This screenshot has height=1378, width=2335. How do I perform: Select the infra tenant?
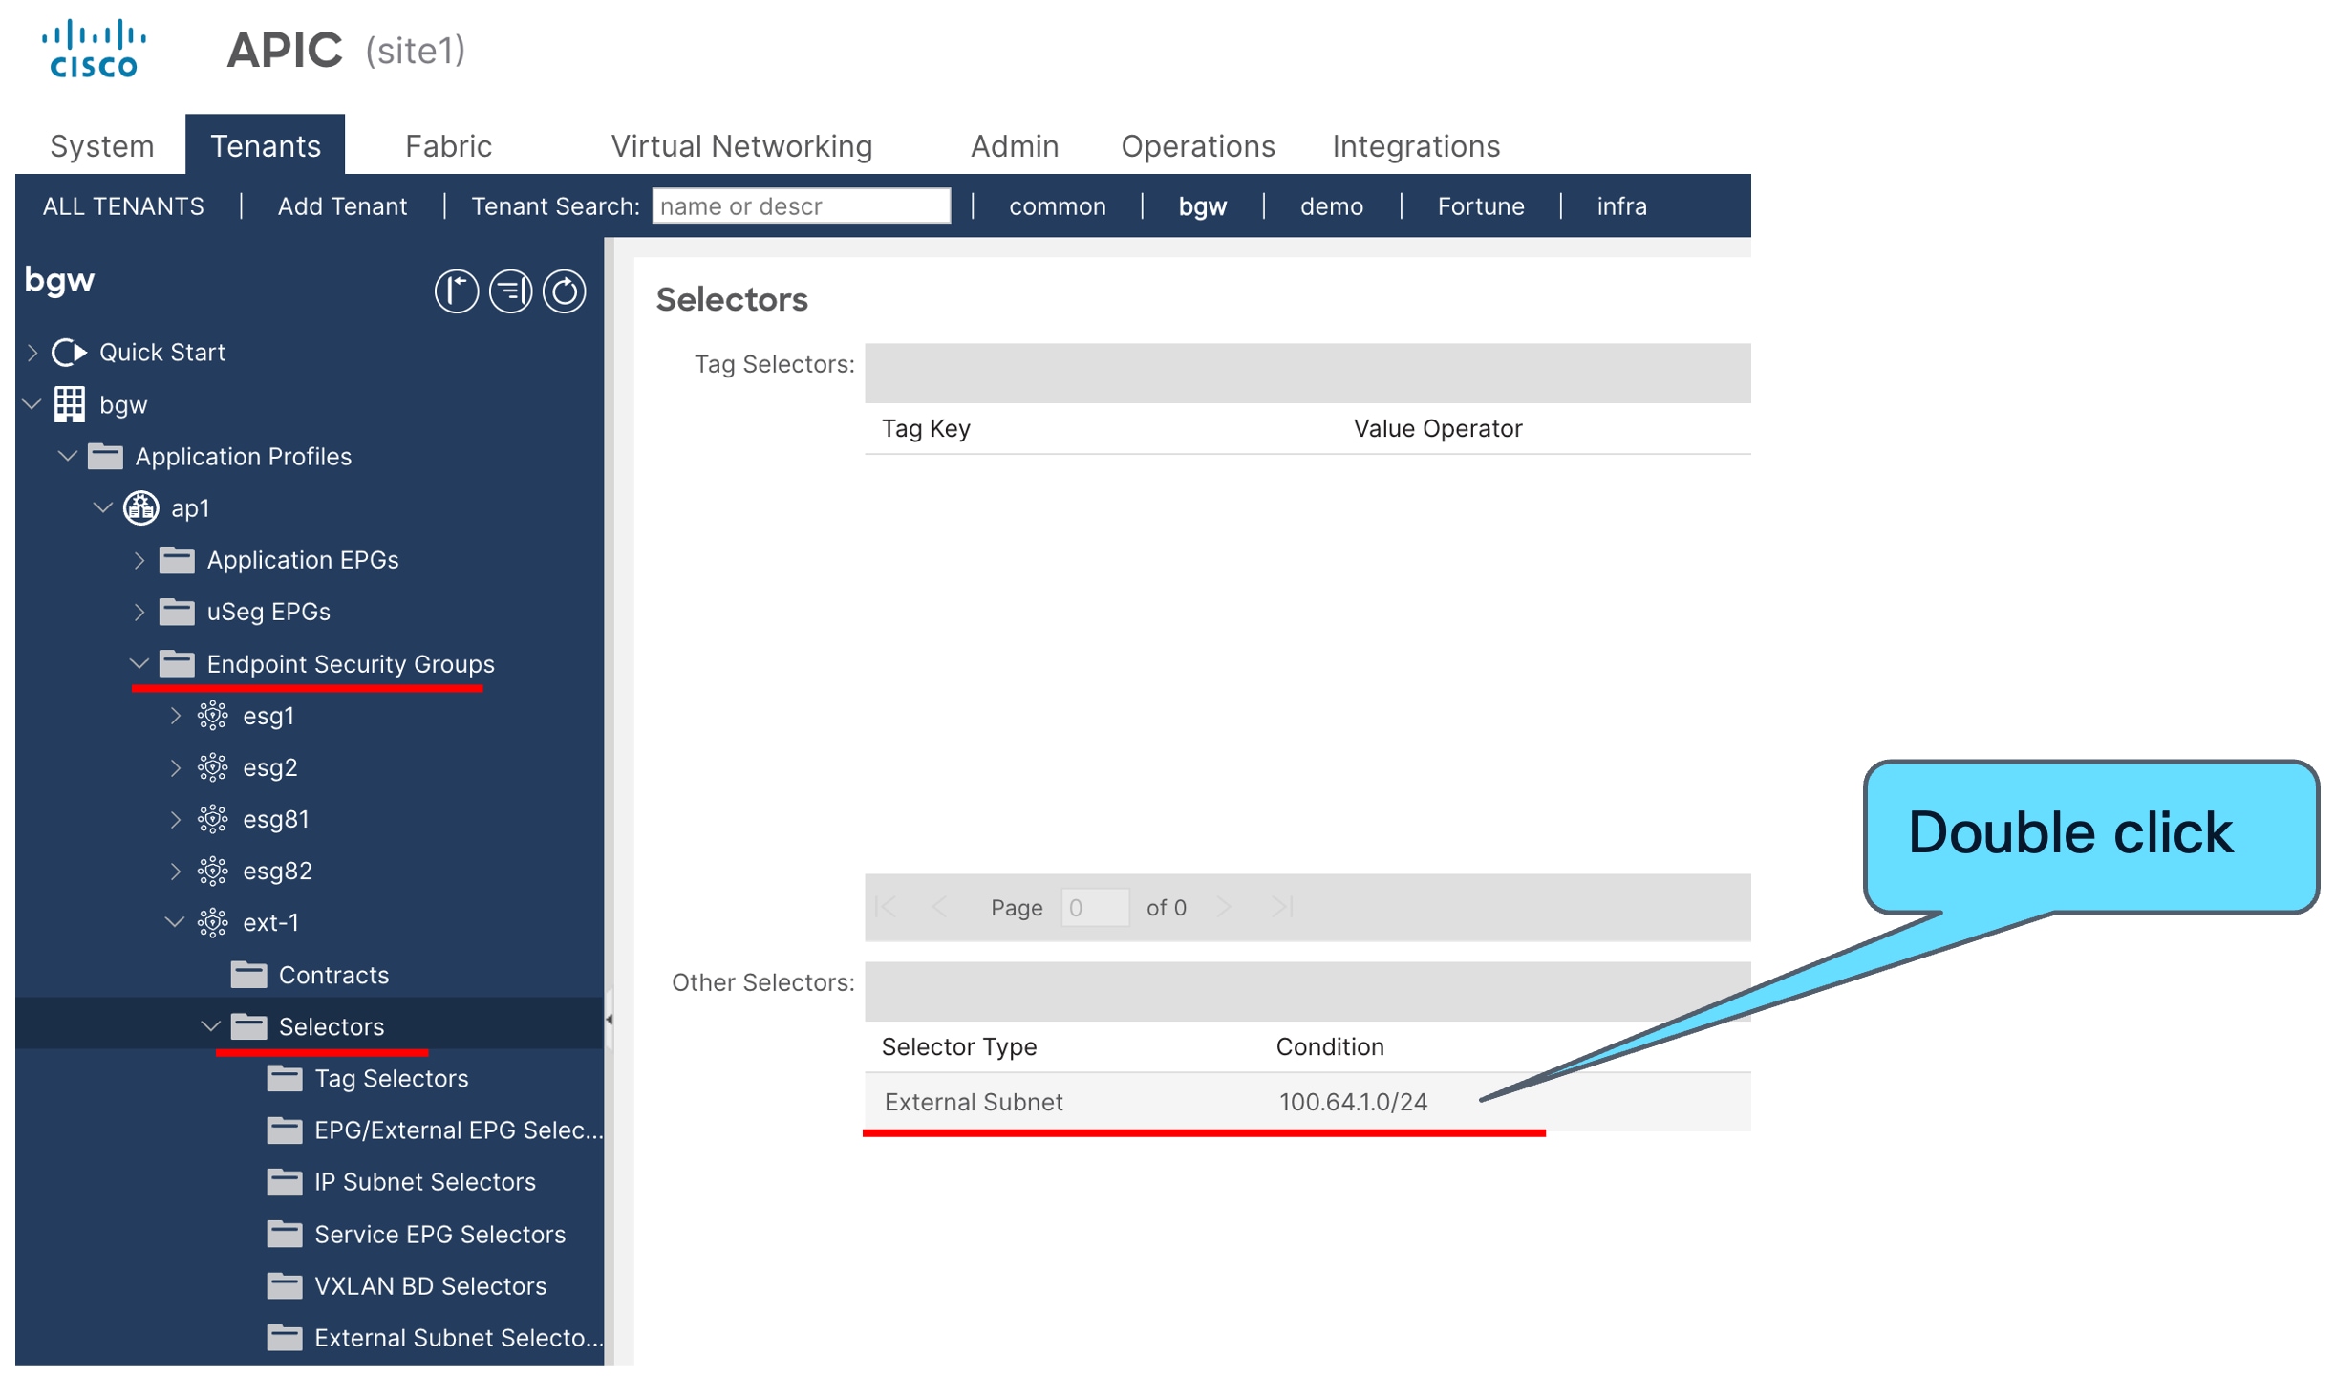coord(1621,206)
